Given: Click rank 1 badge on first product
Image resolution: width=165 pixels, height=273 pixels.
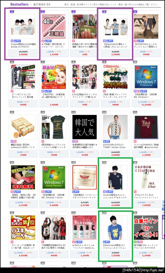Looking at the screenshot, I should [x=12, y=12].
